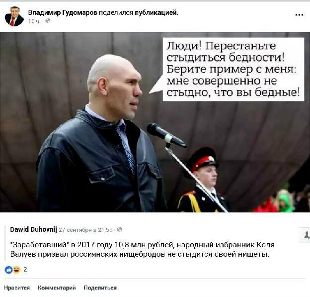
Task: Open the 10 ч. post timestamp
Action: point(34,21)
